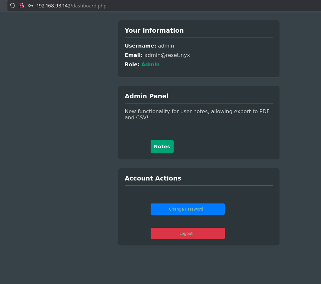Click the empty address bar area right of URL

tap(211, 6)
